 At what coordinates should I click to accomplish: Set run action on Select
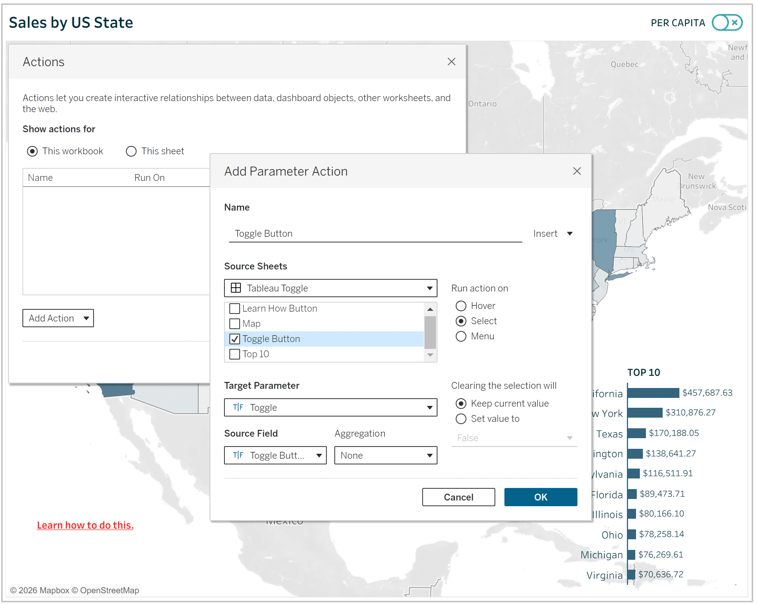461,321
